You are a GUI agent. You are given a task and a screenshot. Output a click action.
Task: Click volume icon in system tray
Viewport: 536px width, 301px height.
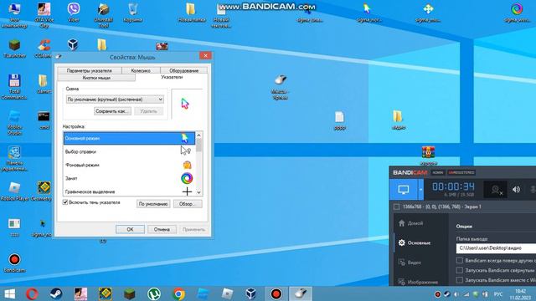[x=456, y=294]
